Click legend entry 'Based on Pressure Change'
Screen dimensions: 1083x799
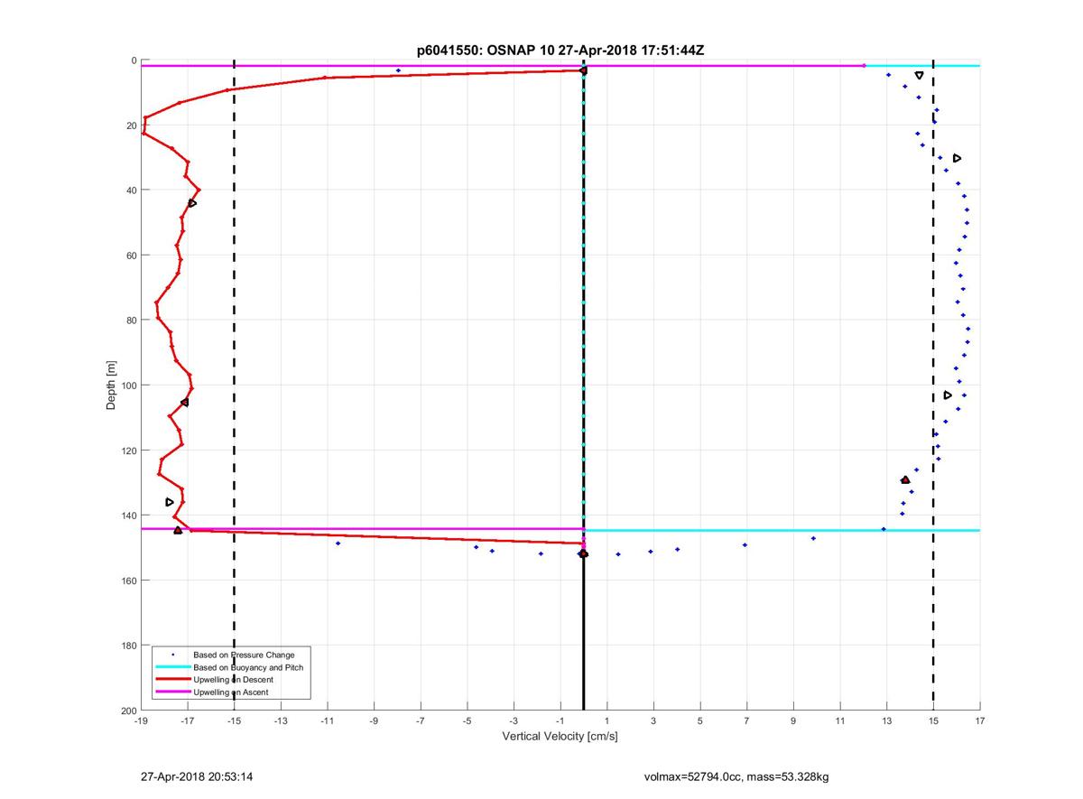tap(244, 655)
